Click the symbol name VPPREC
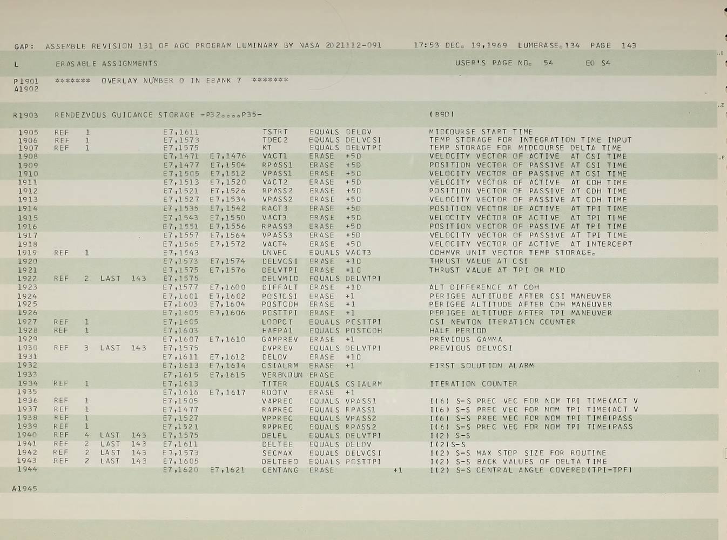Image resolution: width=727 pixels, height=540 pixels. coord(278,418)
